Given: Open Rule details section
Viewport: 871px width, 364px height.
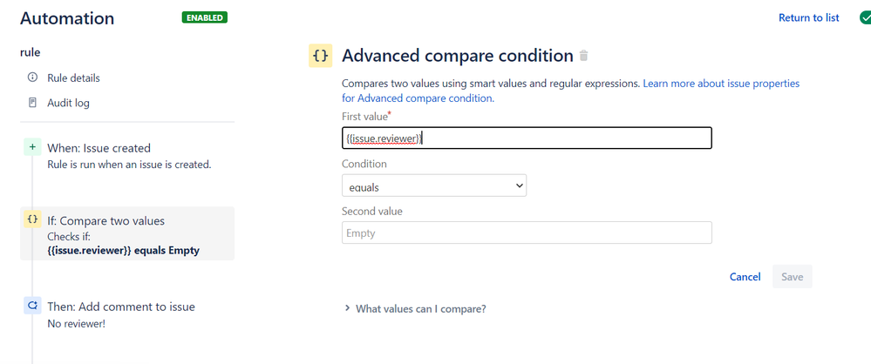Looking at the screenshot, I should pos(73,78).
